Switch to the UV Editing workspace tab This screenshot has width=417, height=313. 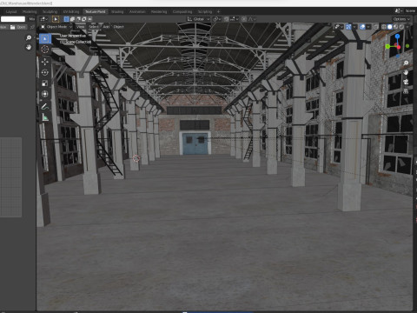(71, 11)
